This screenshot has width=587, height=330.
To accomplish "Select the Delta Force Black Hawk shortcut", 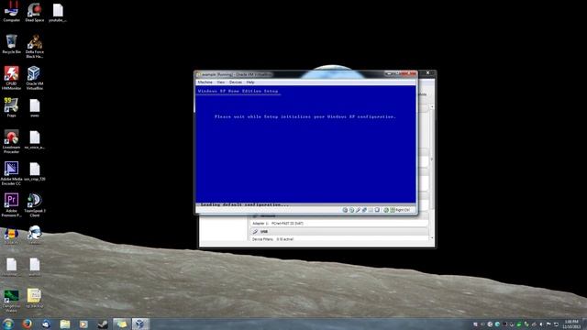I will tap(35, 46).
